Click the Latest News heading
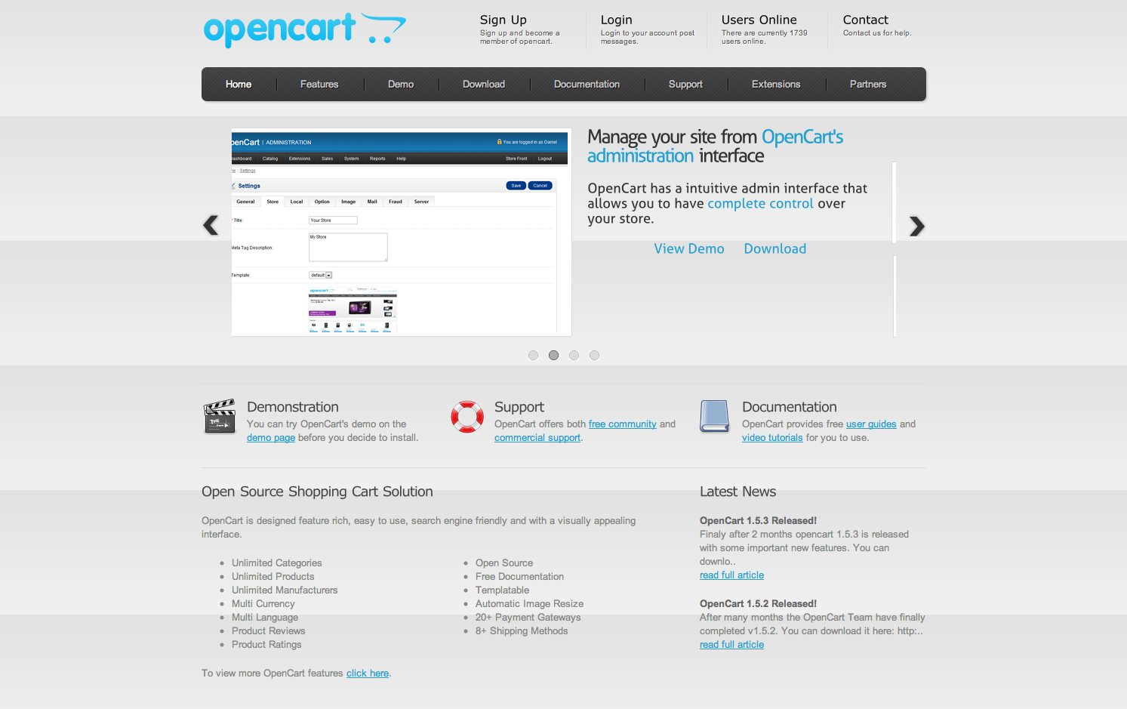 pyautogui.click(x=737, y=492)
